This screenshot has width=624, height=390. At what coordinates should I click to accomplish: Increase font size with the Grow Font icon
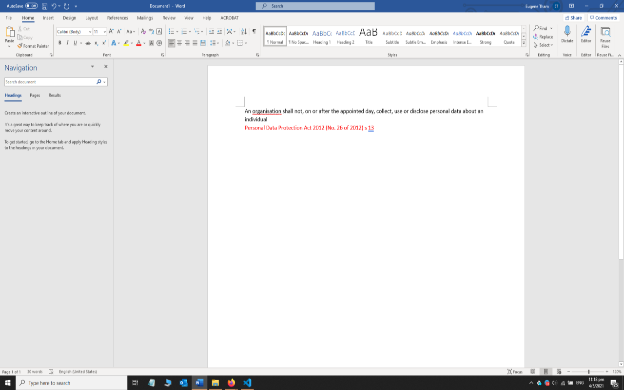[112, 31]
